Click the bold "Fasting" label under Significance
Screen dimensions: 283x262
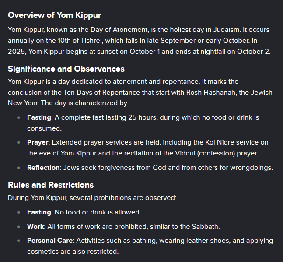pyautogui.click(x=39, y=117)
